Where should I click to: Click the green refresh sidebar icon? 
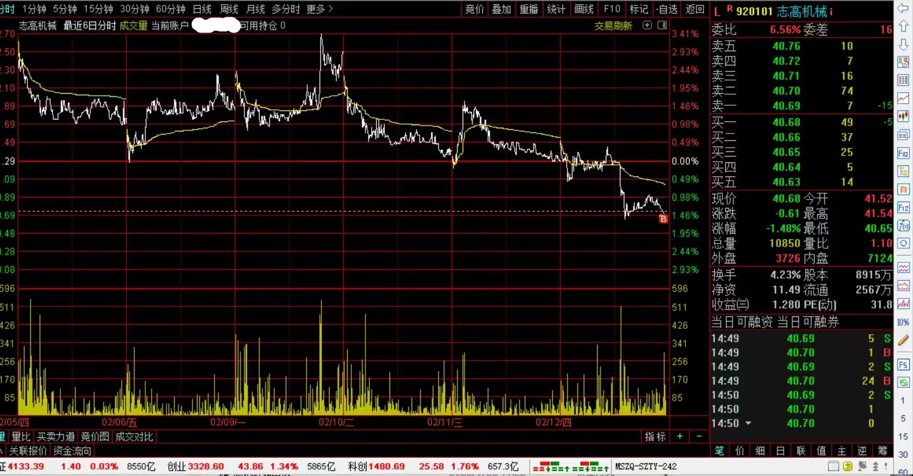pos(903,382)
